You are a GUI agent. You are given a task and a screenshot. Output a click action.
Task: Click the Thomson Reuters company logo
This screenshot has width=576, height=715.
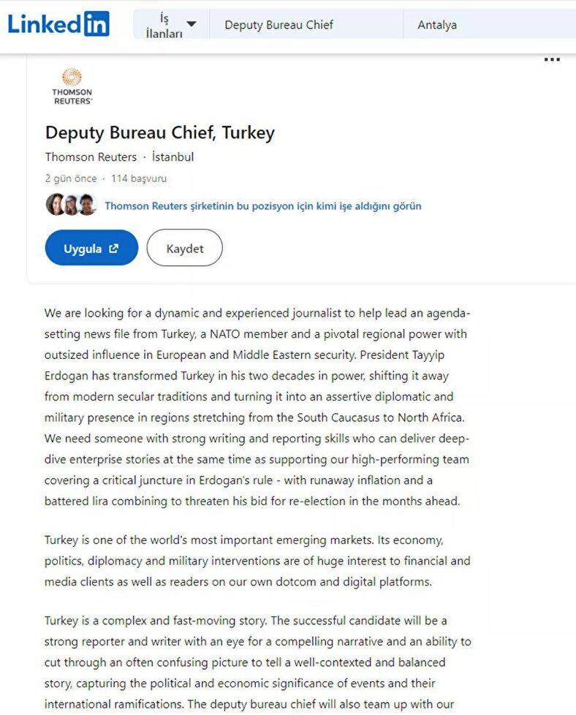[x=72, y=86]
